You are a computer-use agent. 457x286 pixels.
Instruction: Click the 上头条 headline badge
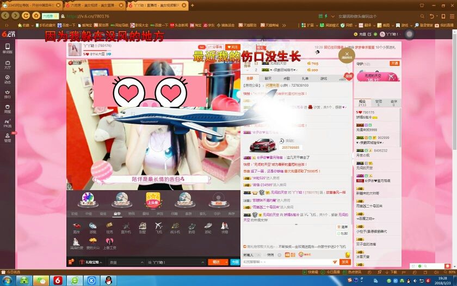(152, 200)
